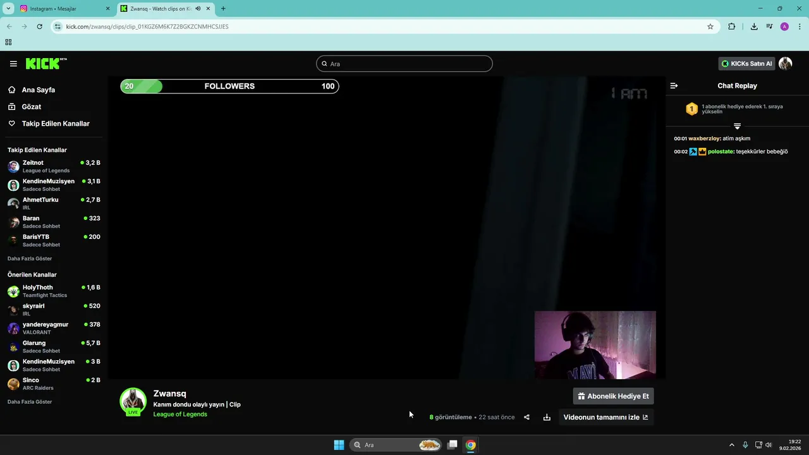Click the Zwansq streamer avatar
809x455 pixels.
pos(133,401)
